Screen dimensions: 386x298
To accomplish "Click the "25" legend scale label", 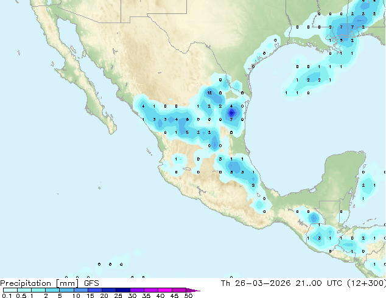I will (118, 296).
